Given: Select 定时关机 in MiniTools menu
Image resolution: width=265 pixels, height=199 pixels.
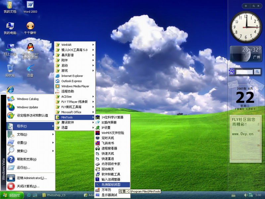Looking at the screenshot, I should pos(112,138).
